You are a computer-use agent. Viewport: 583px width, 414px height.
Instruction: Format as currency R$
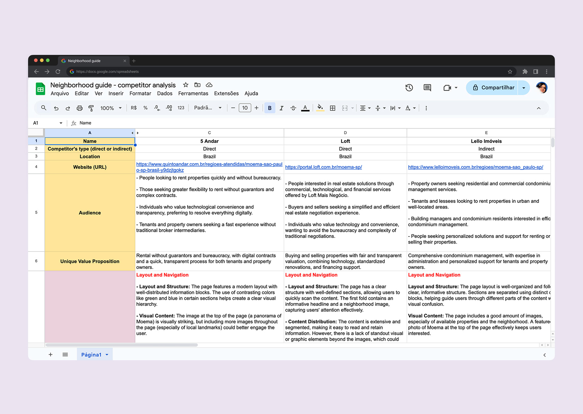(134, 108)
